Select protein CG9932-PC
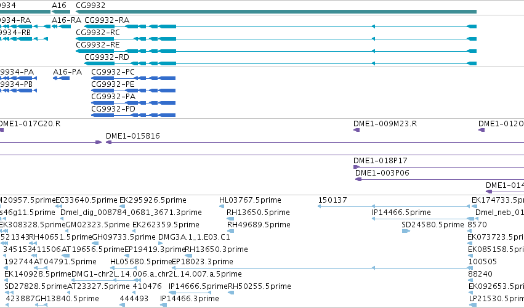 (134, 78)
